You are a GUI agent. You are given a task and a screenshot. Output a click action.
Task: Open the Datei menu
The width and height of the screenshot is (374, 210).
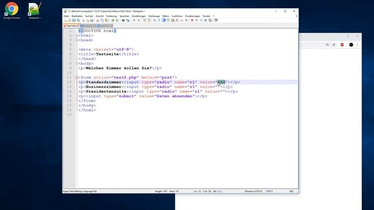tap(66, 16)
